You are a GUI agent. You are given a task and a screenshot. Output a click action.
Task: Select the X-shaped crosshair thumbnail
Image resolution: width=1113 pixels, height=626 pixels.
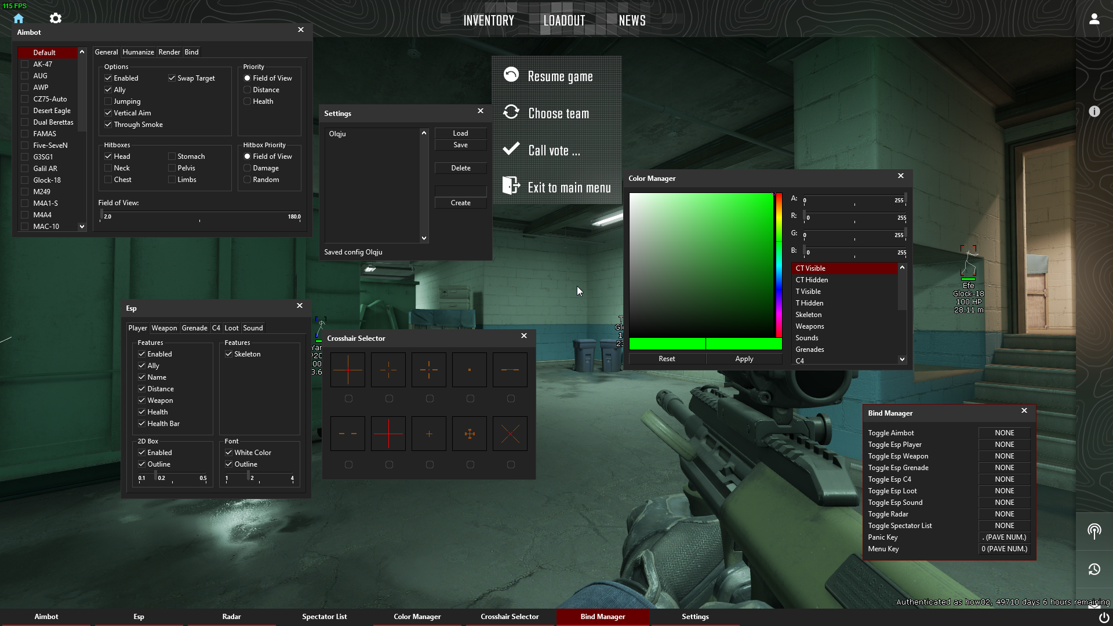510,434
